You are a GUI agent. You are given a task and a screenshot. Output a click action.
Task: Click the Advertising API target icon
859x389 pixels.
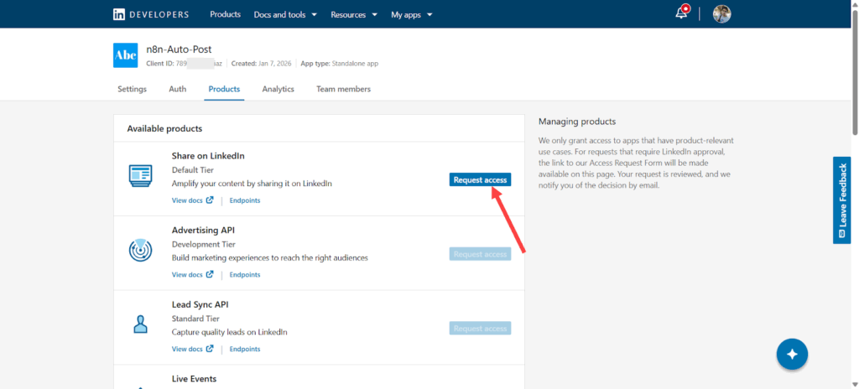point(140,250)
